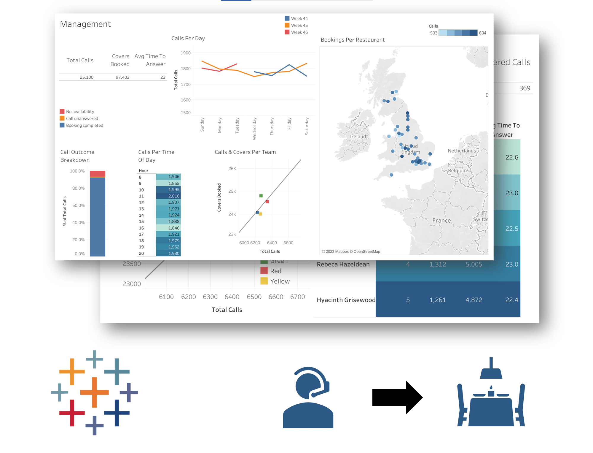Click the 369 value in back window
593x453 pixels.
525,88
